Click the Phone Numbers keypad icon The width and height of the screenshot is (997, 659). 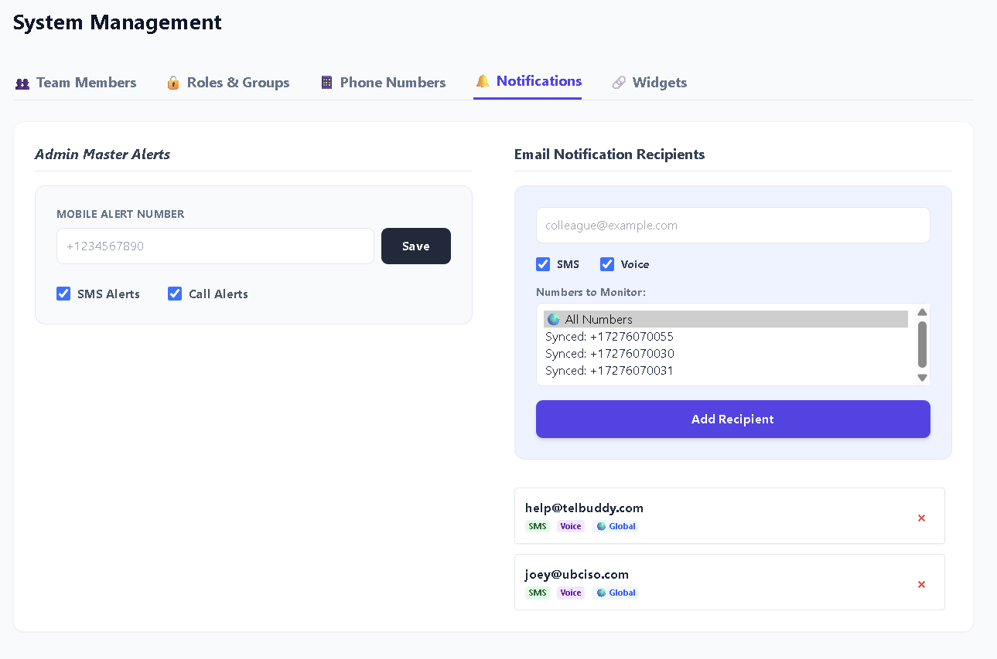(x=326, y=83)
